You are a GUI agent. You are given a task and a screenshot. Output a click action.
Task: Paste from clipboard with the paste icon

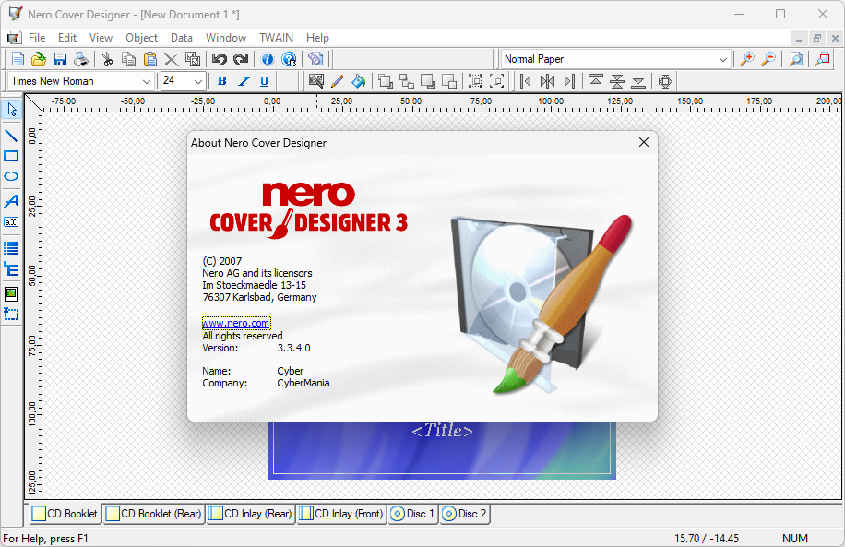tap(149, 59)
